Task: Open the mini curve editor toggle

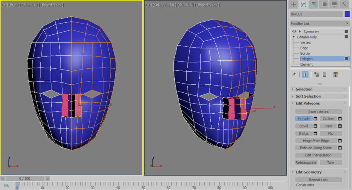Action: (x=6, y=186)
